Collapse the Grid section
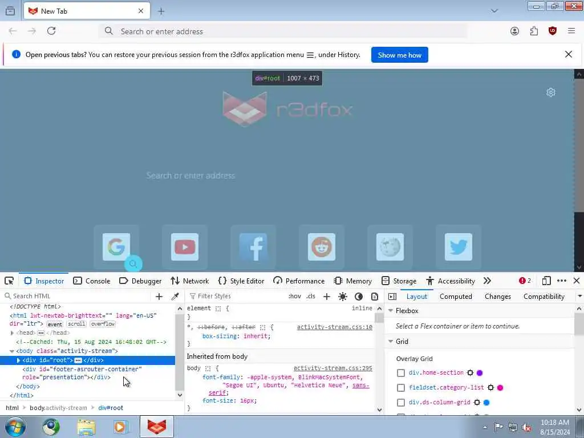The image size is (584, 438). click(x=391, y=341)
